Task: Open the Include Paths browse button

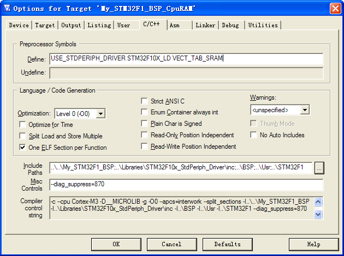Action: tap(319, 168)
